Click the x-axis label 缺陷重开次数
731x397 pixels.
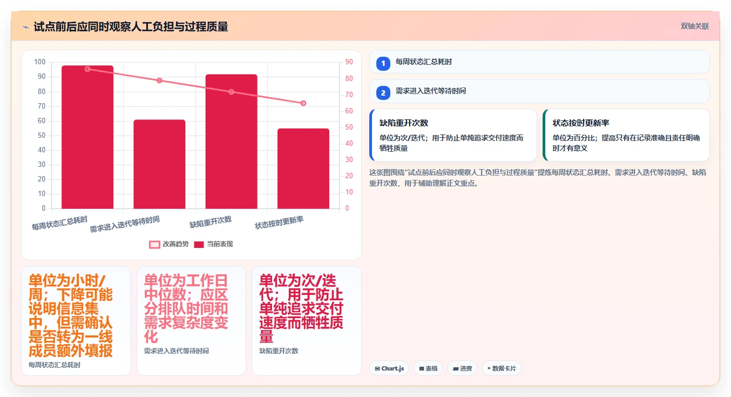211,222
